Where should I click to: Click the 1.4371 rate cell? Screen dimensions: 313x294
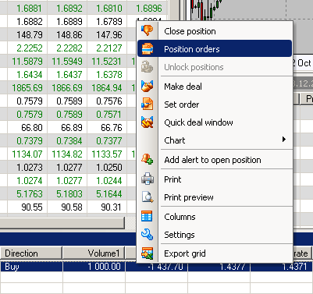281,267
